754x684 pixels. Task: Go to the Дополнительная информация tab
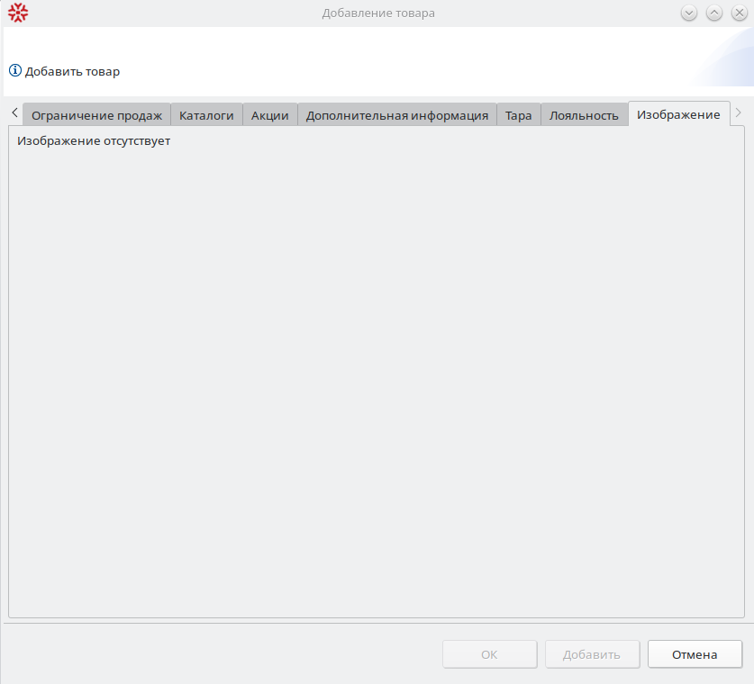[396, 115]
